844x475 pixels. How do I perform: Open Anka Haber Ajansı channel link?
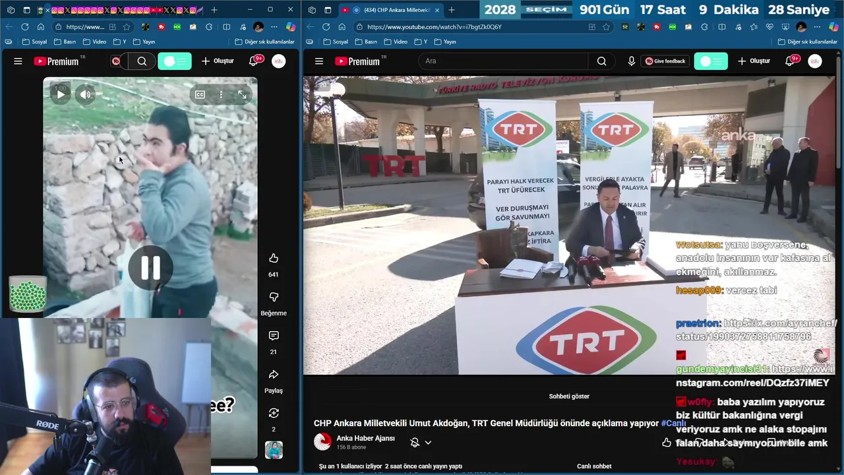pos(365,439)
